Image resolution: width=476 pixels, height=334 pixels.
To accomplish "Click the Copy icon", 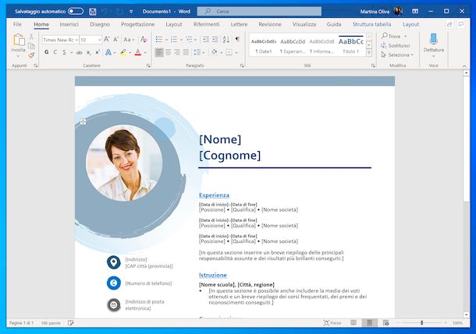I will [x=31, y=46].
